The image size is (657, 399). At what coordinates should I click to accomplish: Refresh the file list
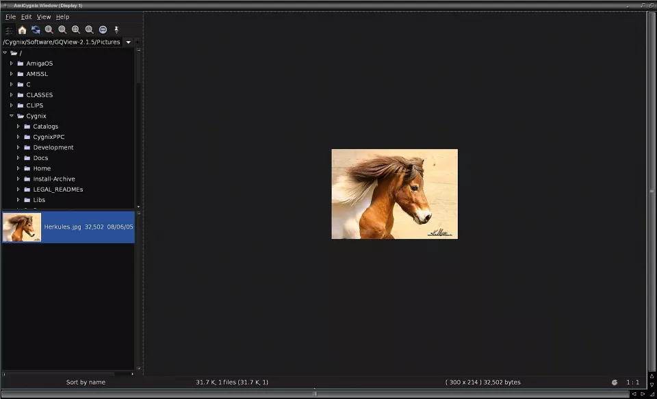36,30
